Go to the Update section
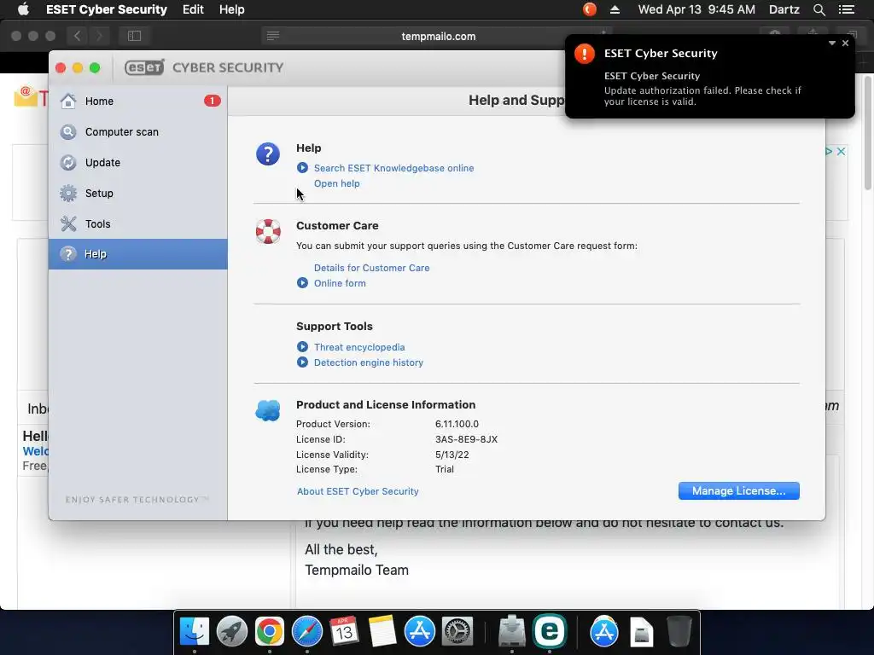 click(137, 163)
